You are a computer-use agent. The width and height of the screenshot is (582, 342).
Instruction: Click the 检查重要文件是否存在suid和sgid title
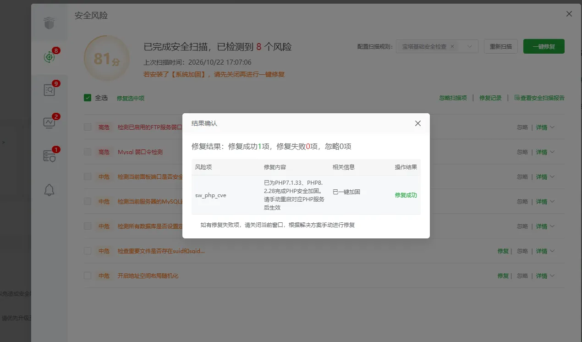(x=161, y=251)
